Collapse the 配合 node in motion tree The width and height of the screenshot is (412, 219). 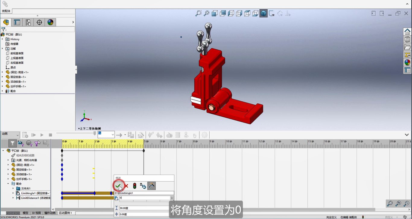(8, 184)
